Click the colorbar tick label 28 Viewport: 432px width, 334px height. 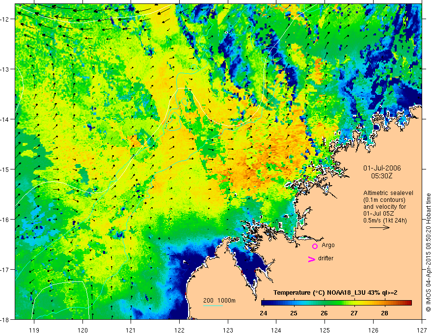pos(384,313)
